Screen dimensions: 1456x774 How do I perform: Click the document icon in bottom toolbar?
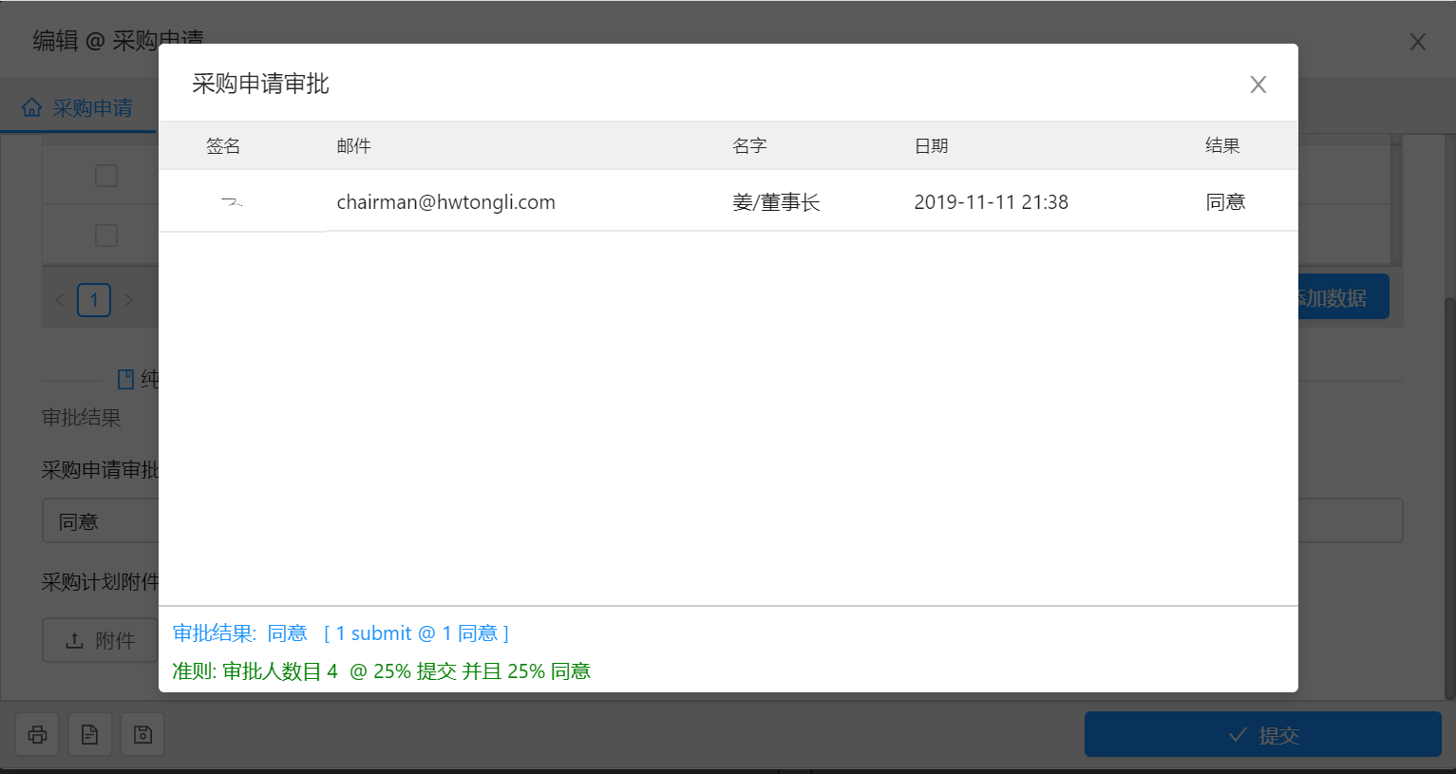pyautogui.click(x=90, y=734)
